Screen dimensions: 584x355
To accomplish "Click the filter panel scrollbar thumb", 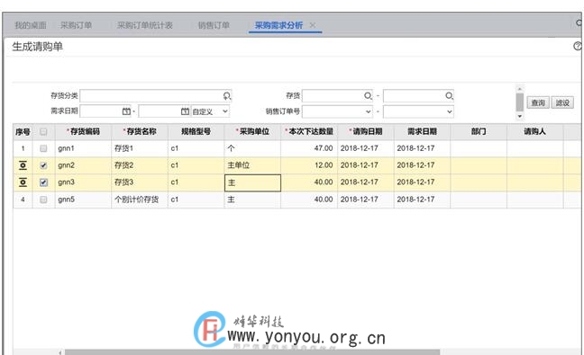I will [x=520, y=102].
